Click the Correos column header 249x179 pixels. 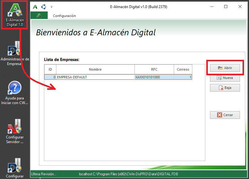(x=183, y=69)
